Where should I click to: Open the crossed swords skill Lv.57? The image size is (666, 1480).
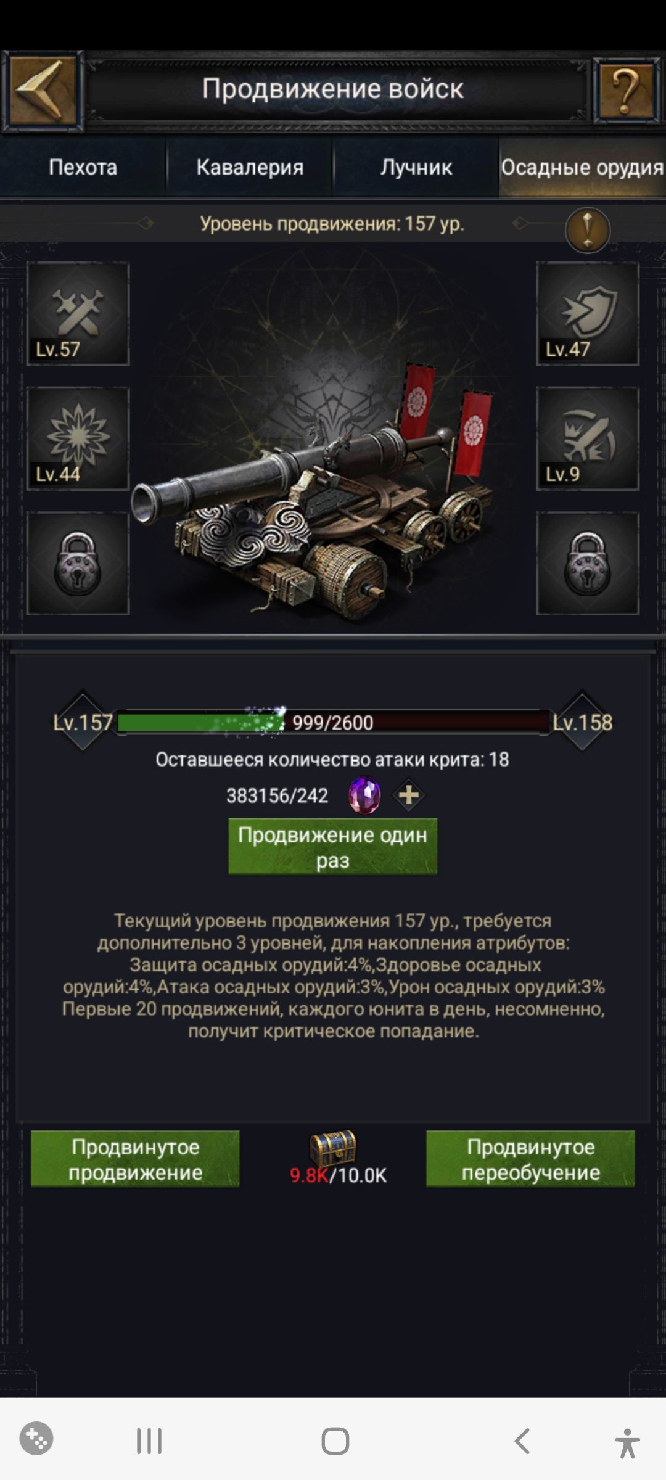(x=78, y=314)
